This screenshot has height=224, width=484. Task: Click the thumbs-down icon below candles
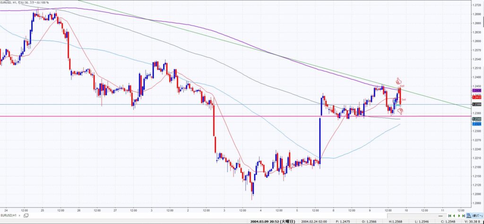click(x=400, y=111)
